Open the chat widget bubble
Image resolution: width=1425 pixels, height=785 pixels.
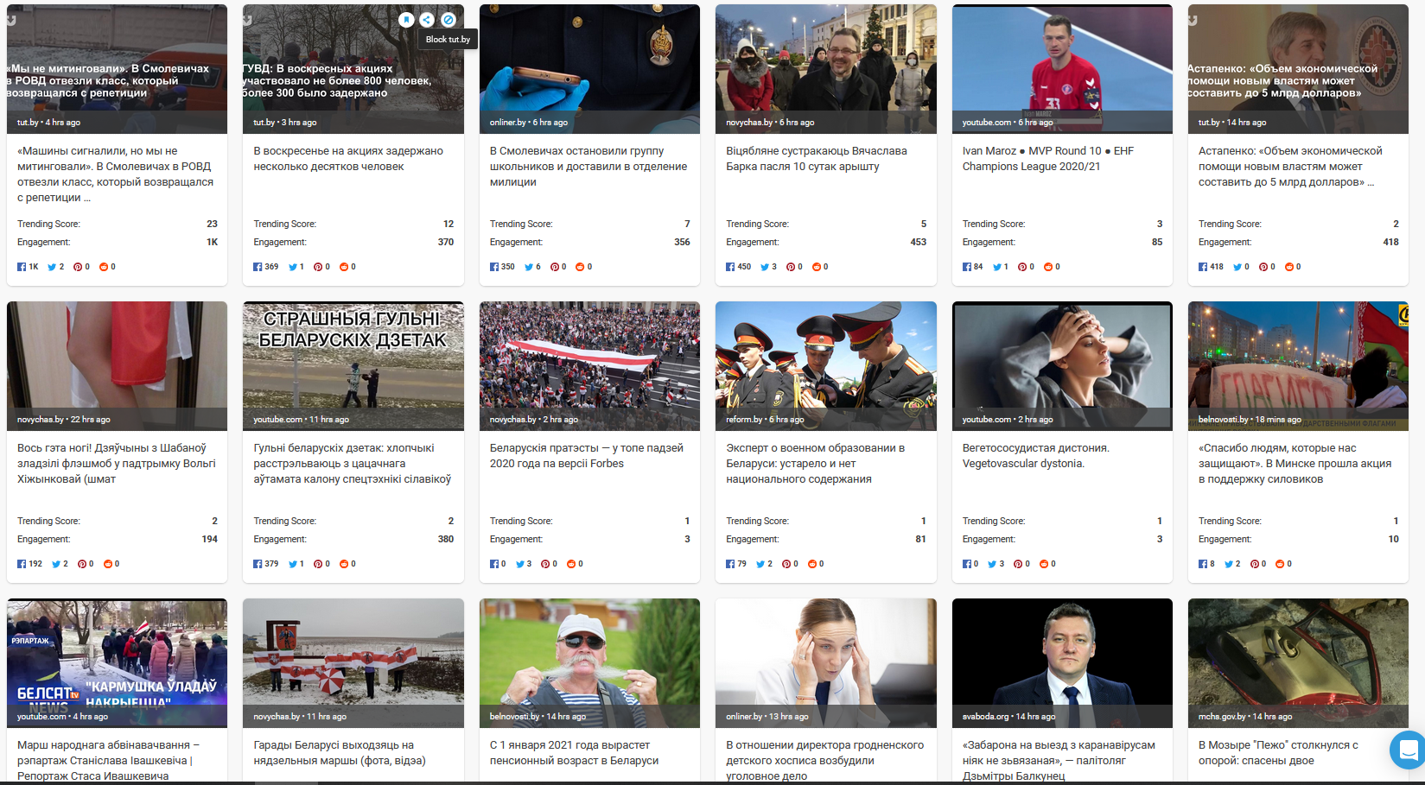pos(1408,750)
